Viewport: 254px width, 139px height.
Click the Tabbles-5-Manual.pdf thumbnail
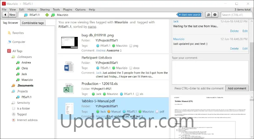pyautogui.click(x=69, y=109)
